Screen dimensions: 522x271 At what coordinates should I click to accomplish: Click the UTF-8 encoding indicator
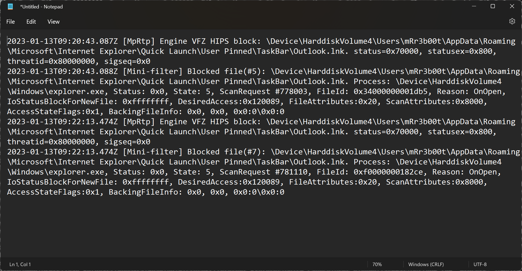click(x=480, y=264)
